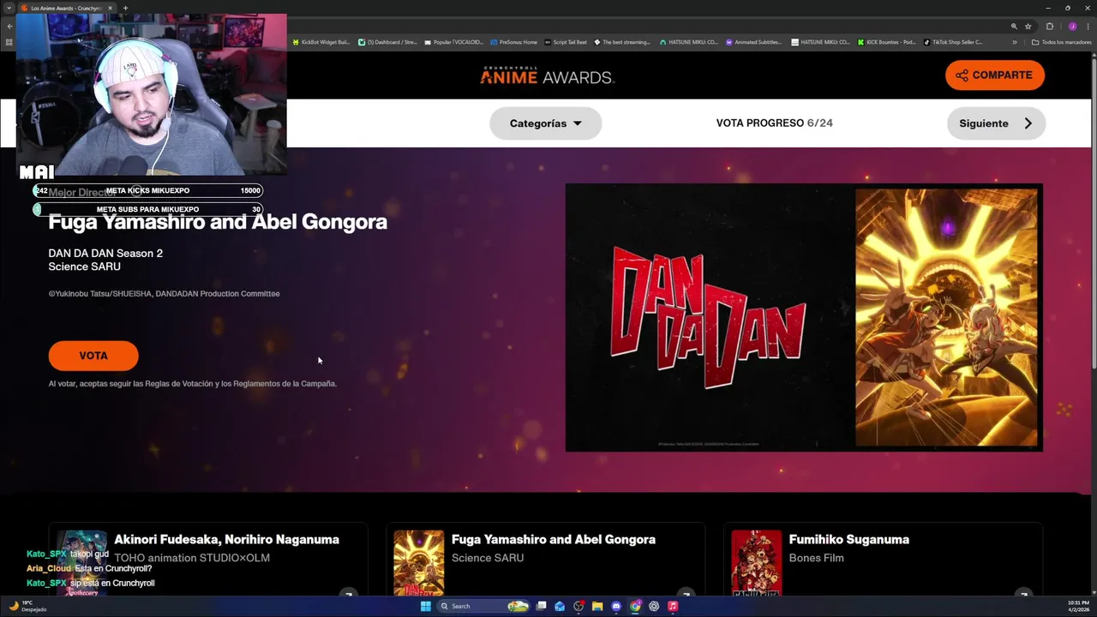Image resolution: width=1097 pixels, height=617 pixels.
Task: Click the VOTA PROGRESO 6/24 indicator
Action: pos(775,123)
